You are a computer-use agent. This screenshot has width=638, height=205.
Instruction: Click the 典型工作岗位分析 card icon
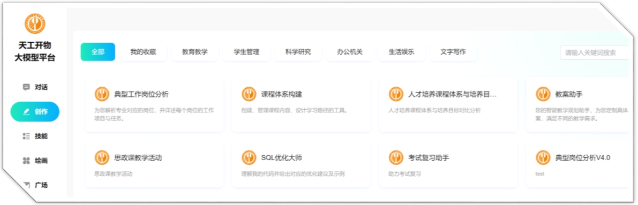pyautogui.click(x=102, y=94)
